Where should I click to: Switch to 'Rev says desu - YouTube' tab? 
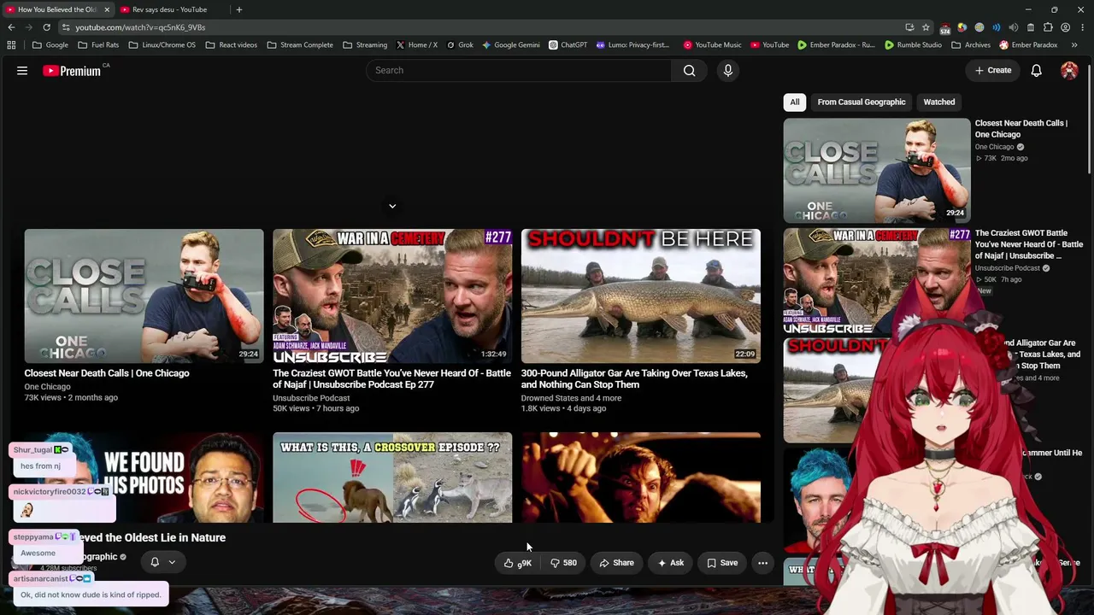170,9
